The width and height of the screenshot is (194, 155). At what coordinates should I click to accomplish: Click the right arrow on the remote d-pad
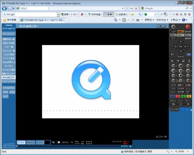click(x=186, y=47)
